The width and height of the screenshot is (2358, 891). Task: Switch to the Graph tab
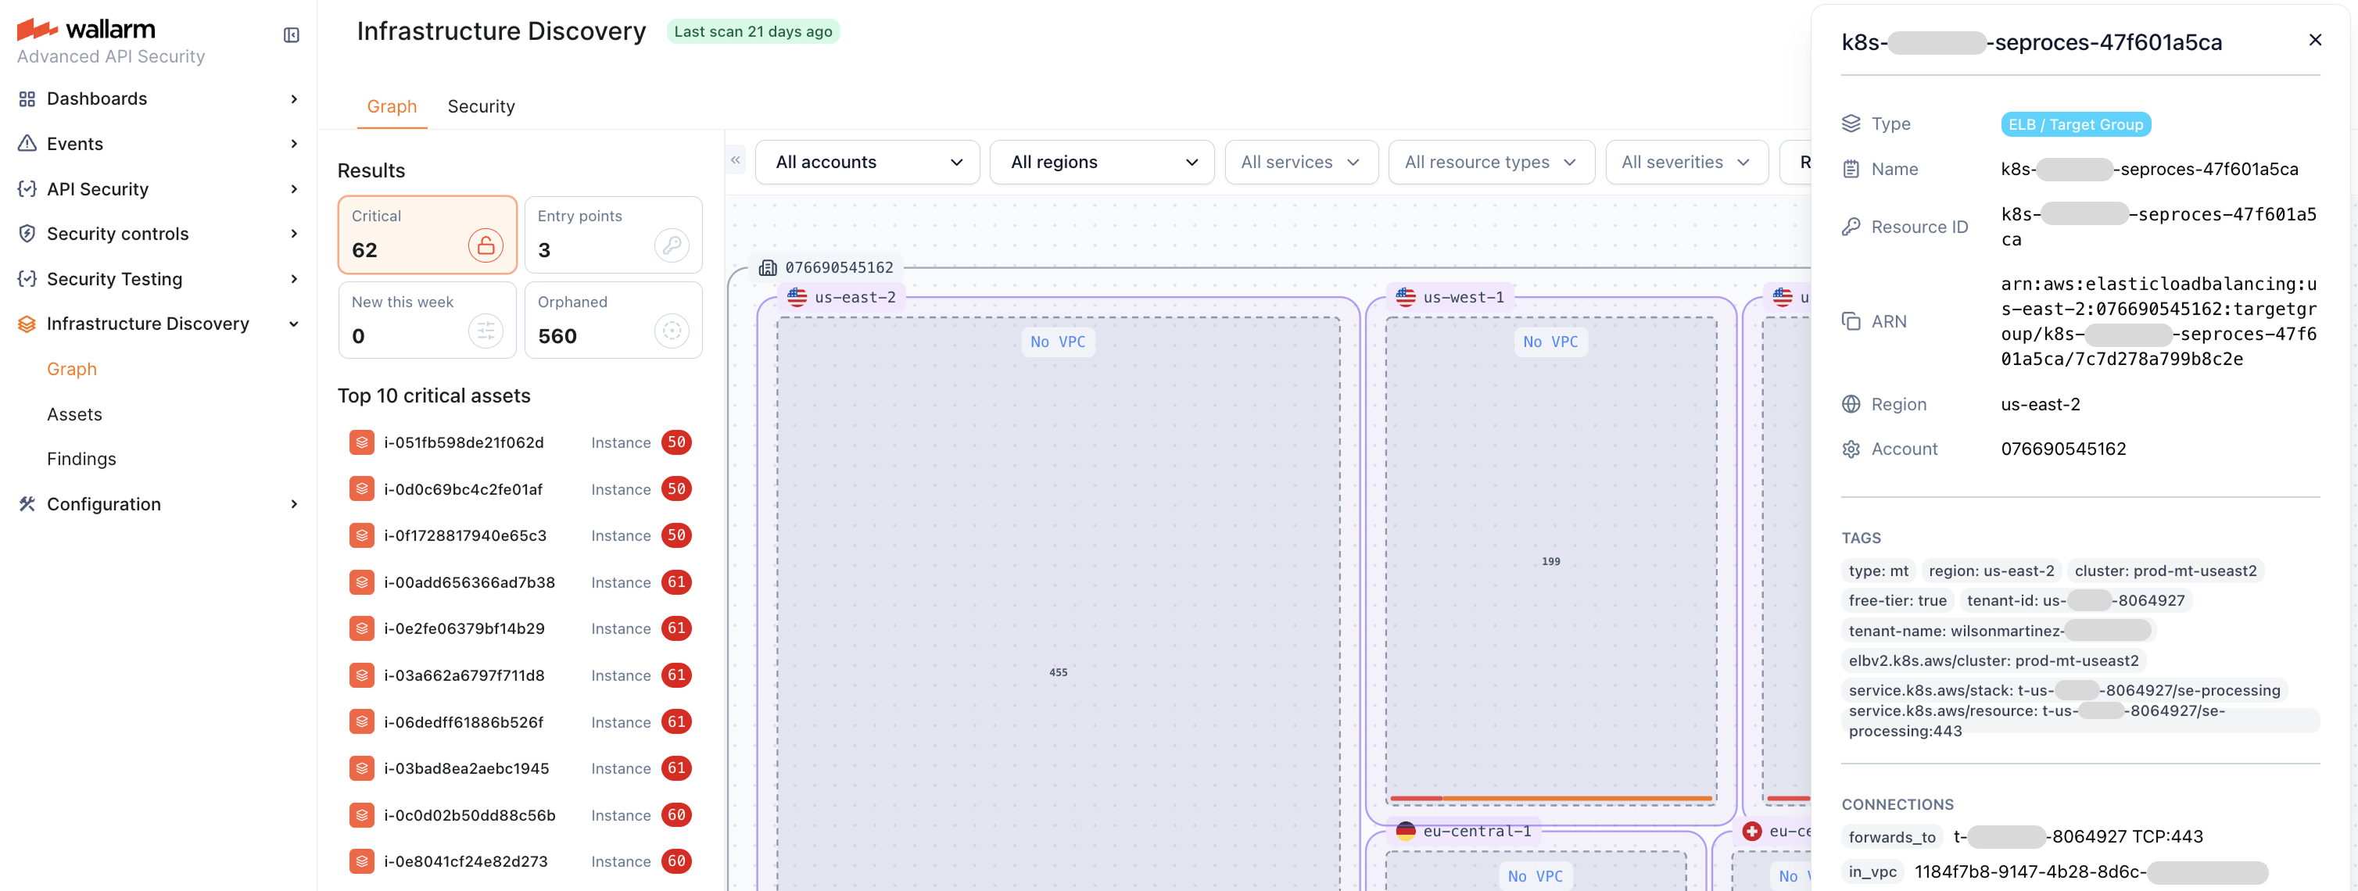click(x=392, y=106)
